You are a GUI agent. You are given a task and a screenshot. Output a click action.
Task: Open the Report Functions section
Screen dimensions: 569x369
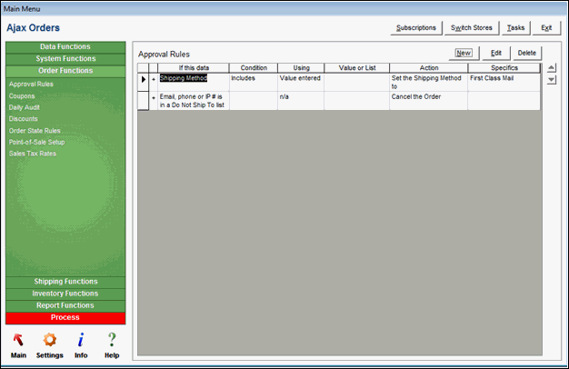tap(65, 305)
